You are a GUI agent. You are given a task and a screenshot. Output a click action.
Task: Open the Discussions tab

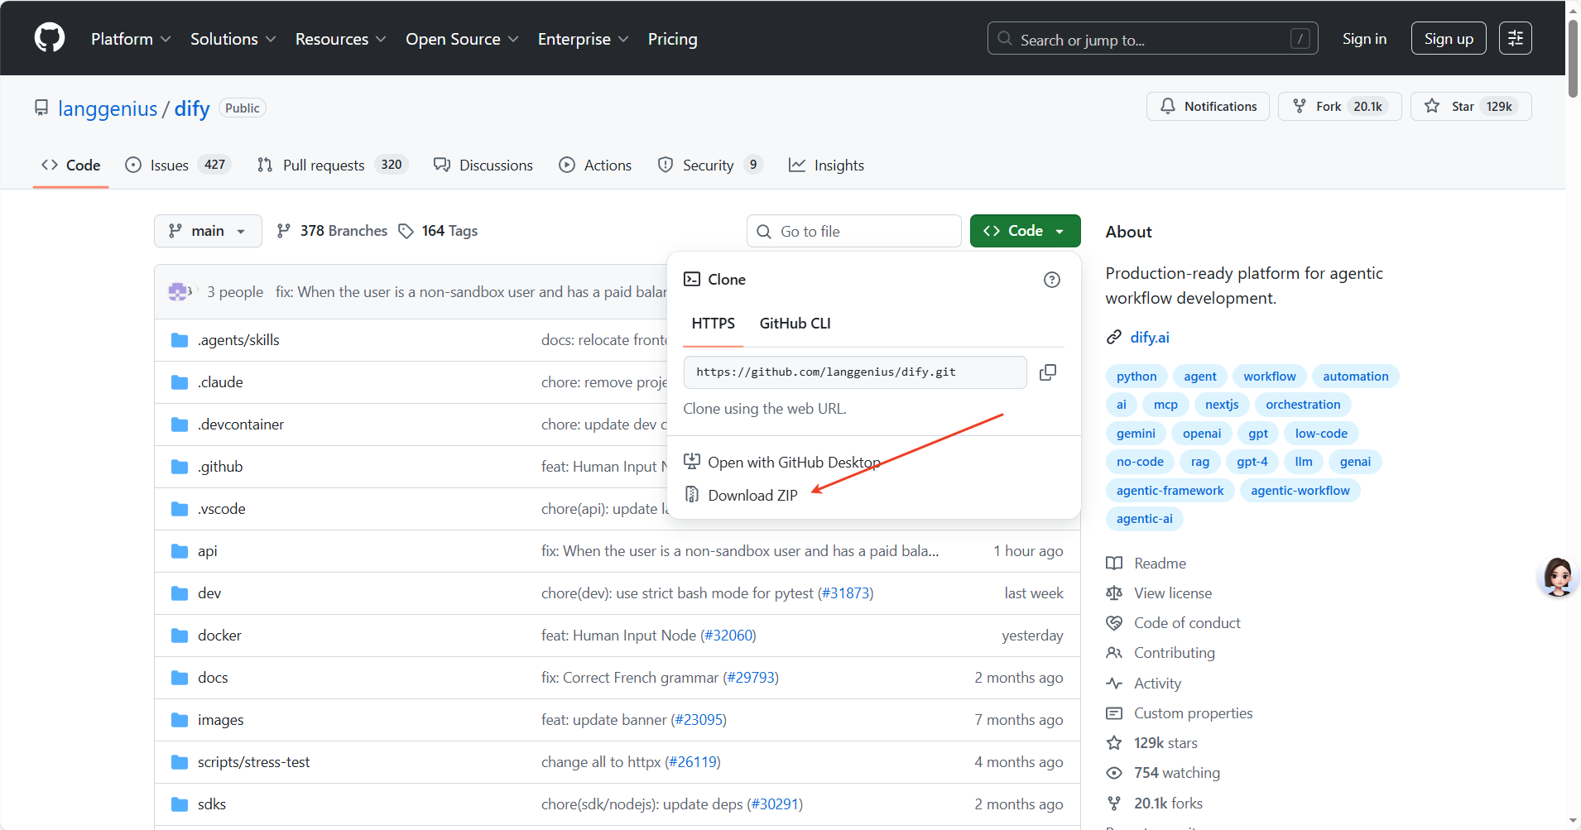click(x=483, y=166)
